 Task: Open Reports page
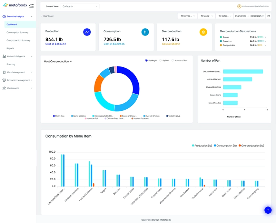[x=10, y=48]
